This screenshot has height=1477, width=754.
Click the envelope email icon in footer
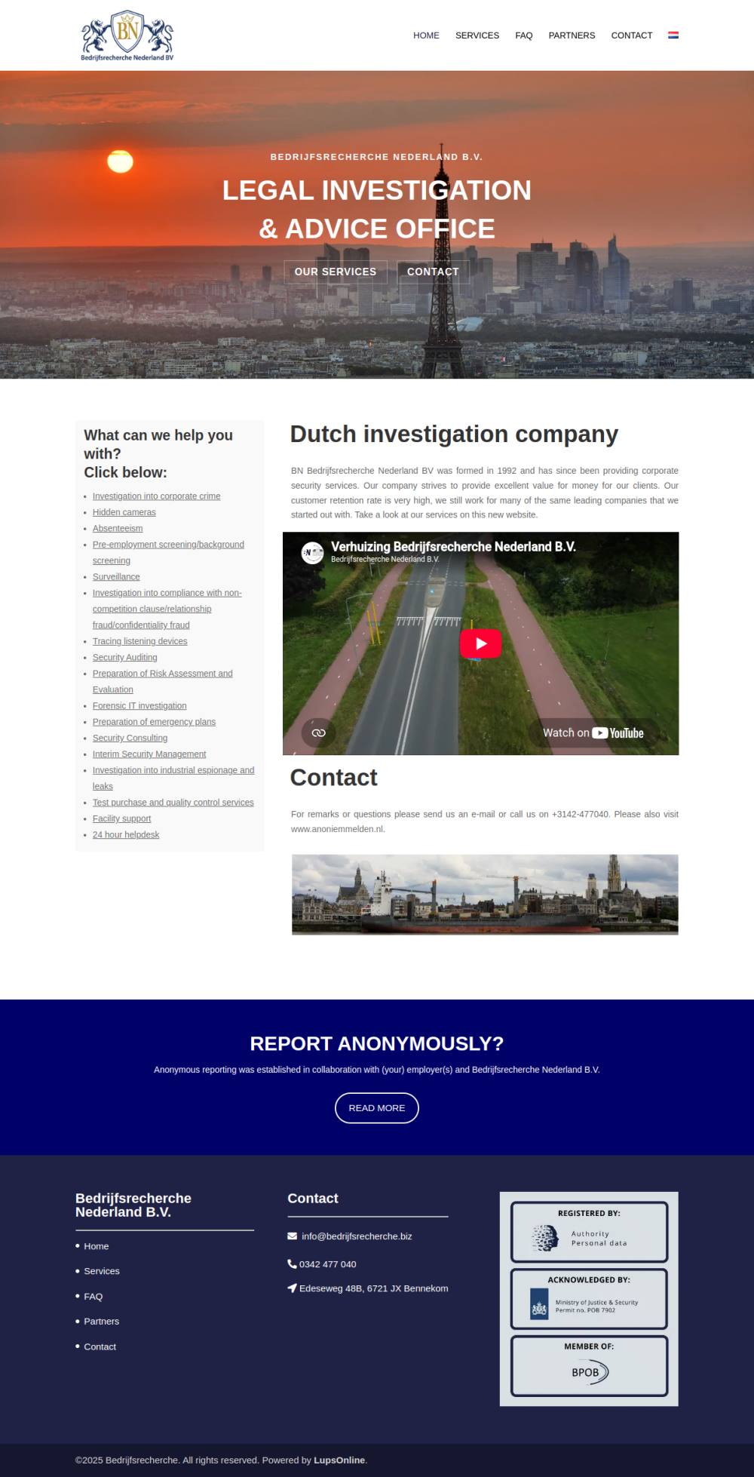click(292, 1236)
